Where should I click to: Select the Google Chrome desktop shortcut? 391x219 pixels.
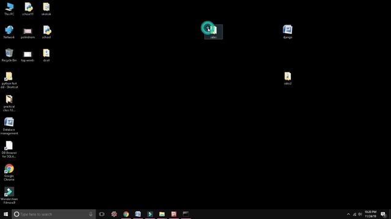(9, 172)
